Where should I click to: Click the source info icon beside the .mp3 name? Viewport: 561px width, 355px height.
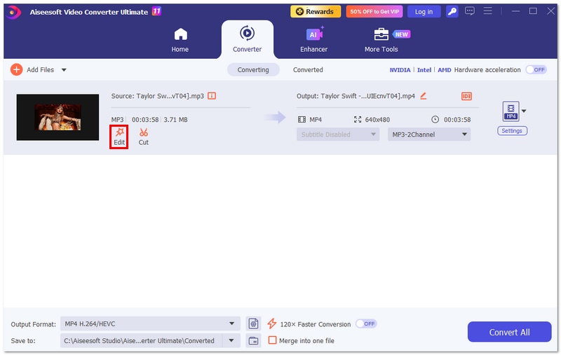click(x=212, y=96)
